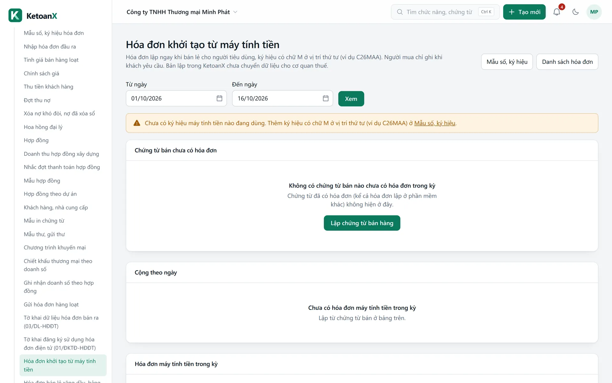This screenshot has width=612, height=383.
Task: Open the notifications bell
Action: (x=557, y=12)
